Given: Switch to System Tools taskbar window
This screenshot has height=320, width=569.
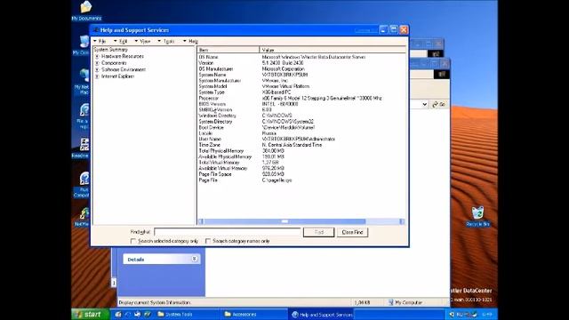Looking at the screenshot, I should tap(187, 314).
